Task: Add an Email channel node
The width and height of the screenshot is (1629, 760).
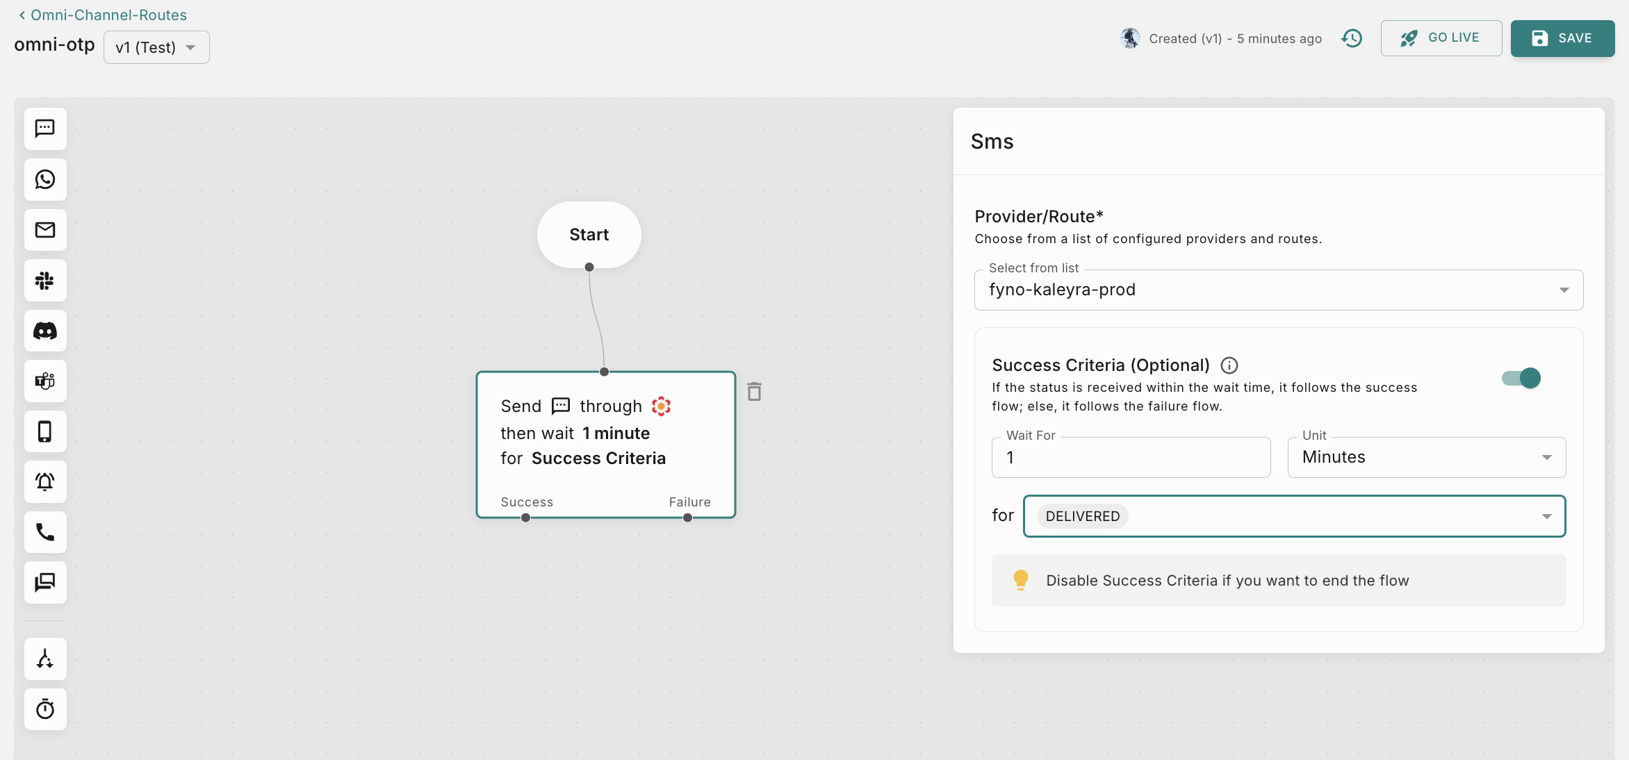Action: click(45, 230)
